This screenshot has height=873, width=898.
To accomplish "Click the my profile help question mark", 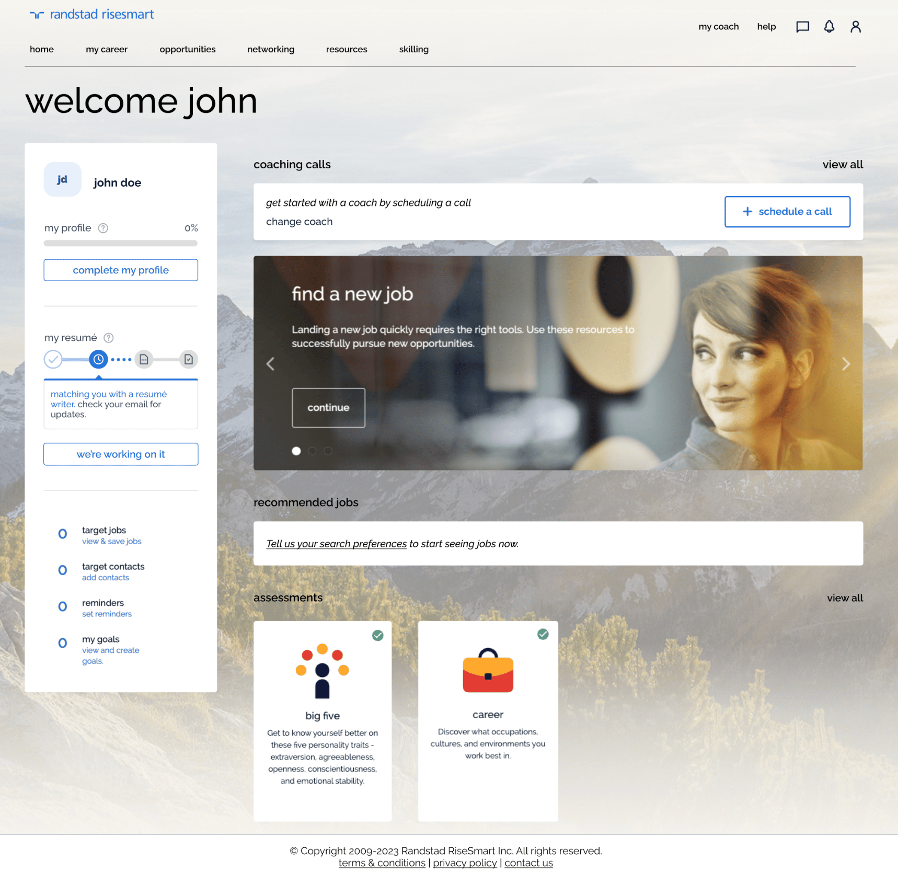I will click(103, 228).
